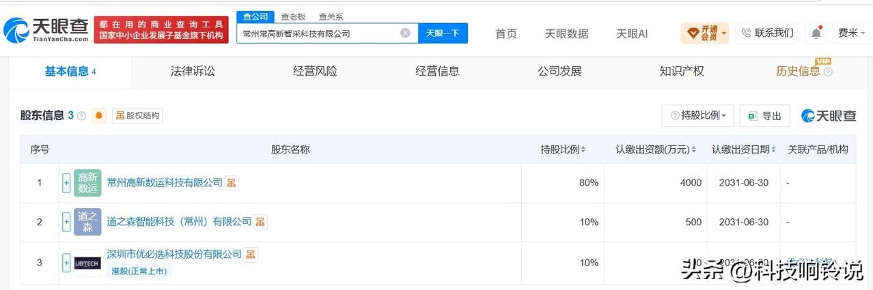The width and height of the screenshot is (873, 290).
Task: Expand shareholder row 3 plus button
Action: point(66,263)
